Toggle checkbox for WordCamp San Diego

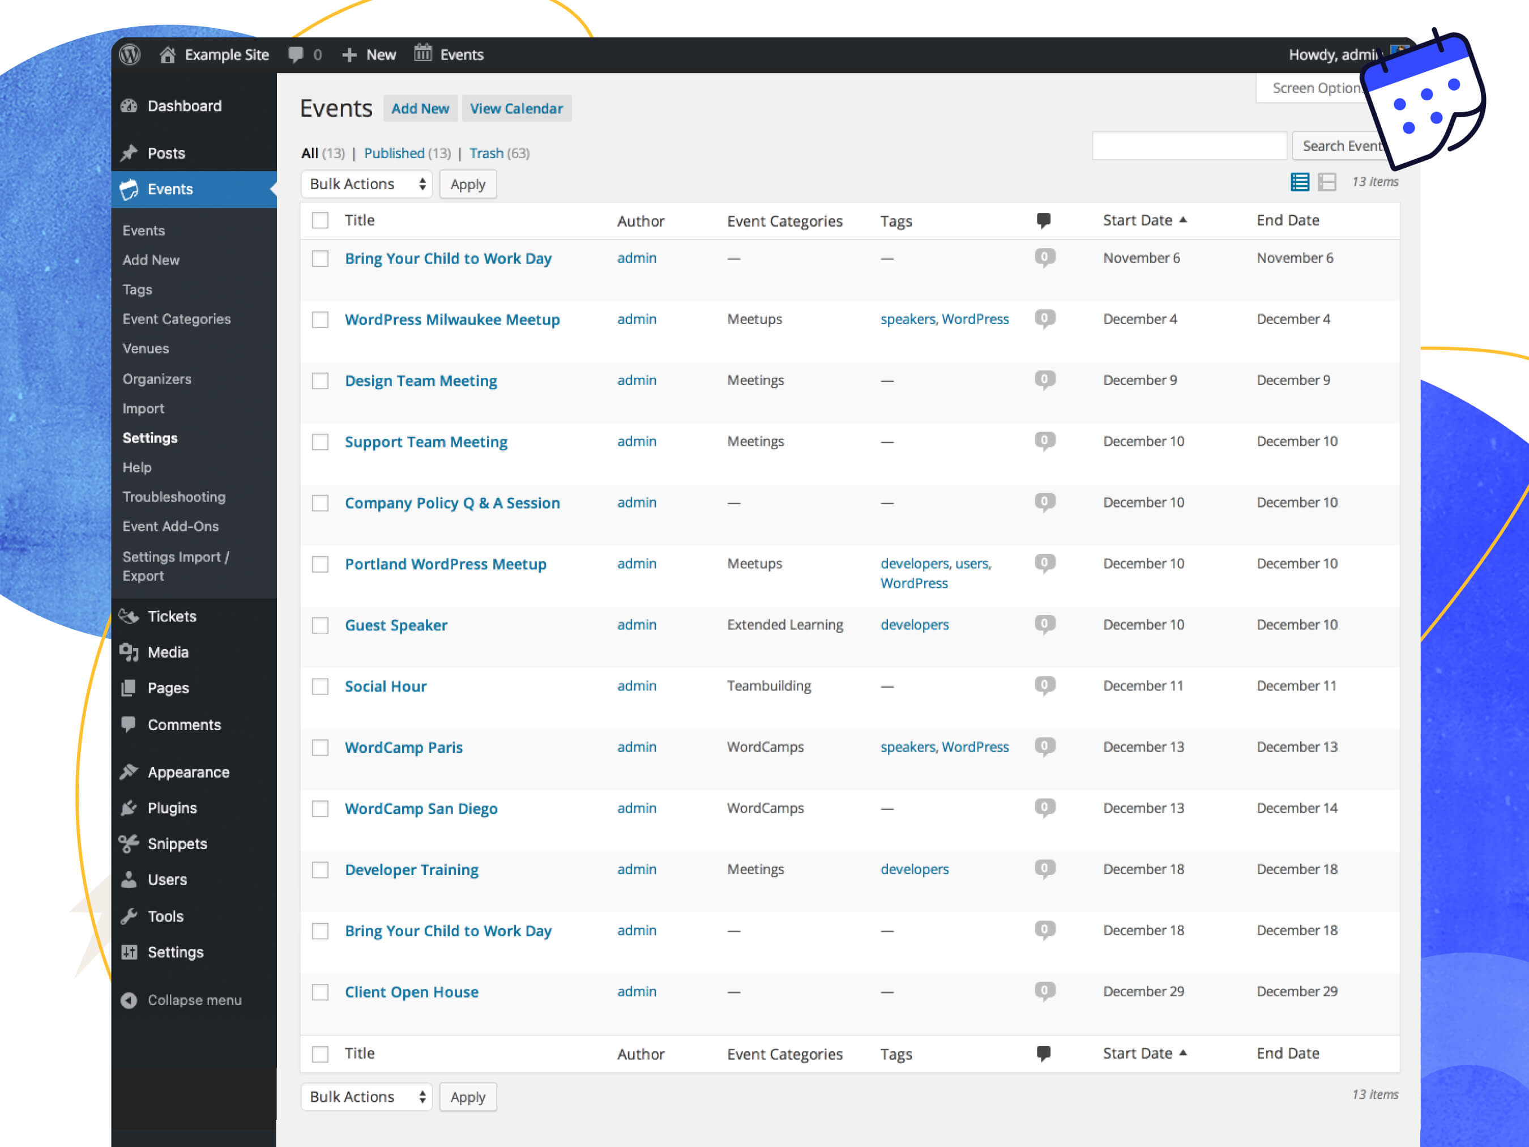(321, 807)
